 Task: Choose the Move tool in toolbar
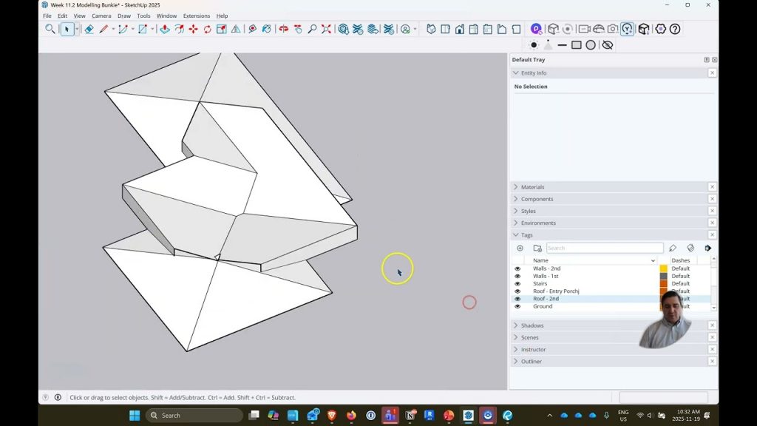(193, 30)
